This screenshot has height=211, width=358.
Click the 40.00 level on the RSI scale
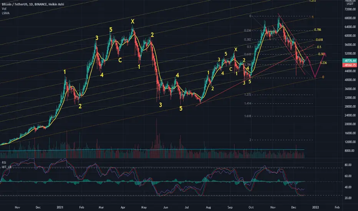tap(348, 187)
